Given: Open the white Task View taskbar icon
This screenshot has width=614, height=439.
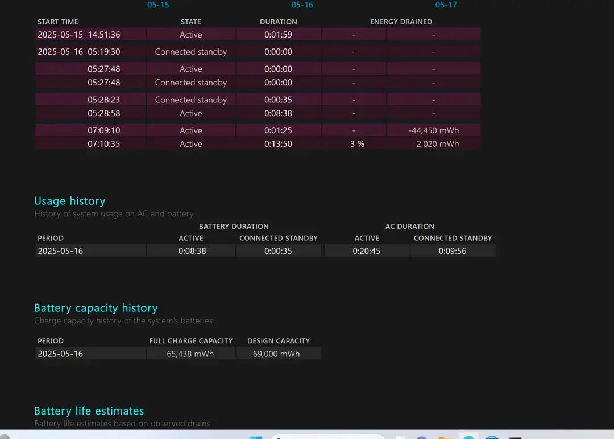Looking at the screenshot, I should (x=400, y=437).
